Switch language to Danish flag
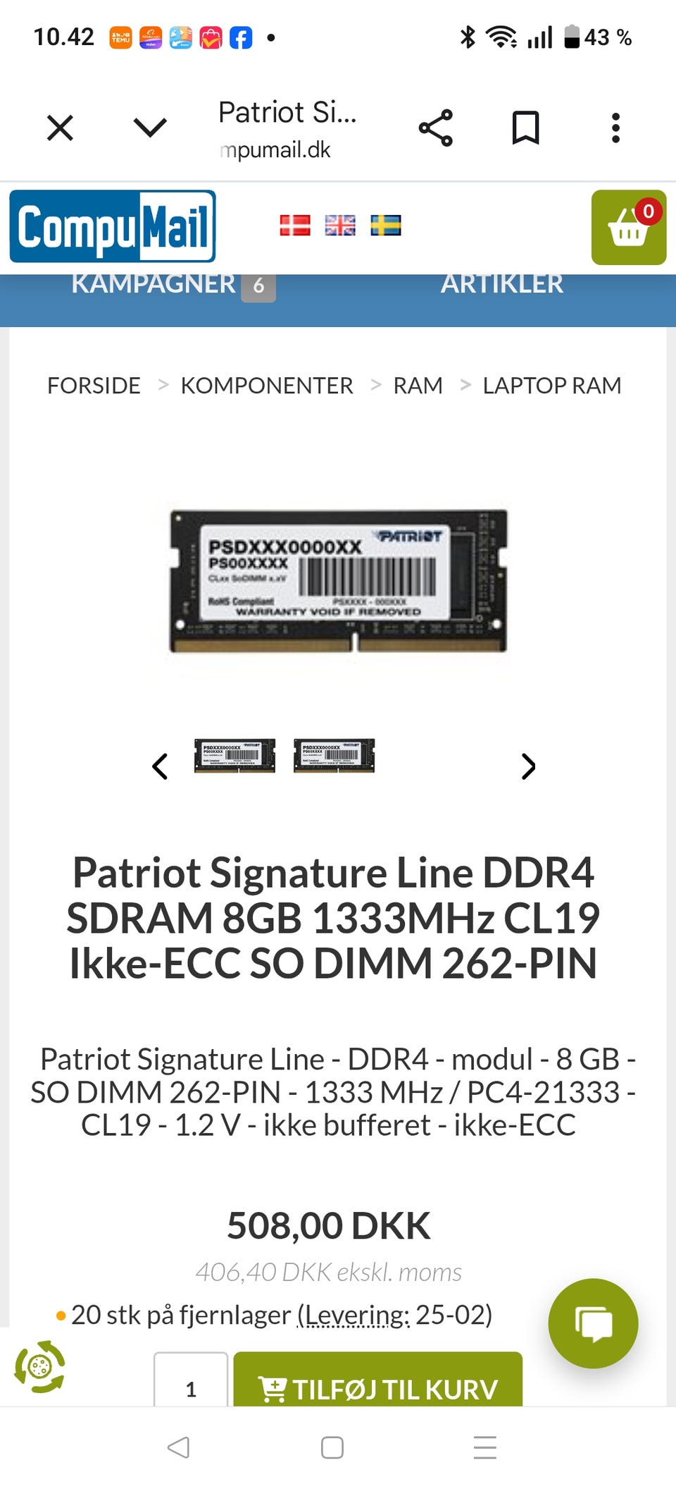Image resolution: width=676 pixels, height=1489 pixels. pos(295,226)
